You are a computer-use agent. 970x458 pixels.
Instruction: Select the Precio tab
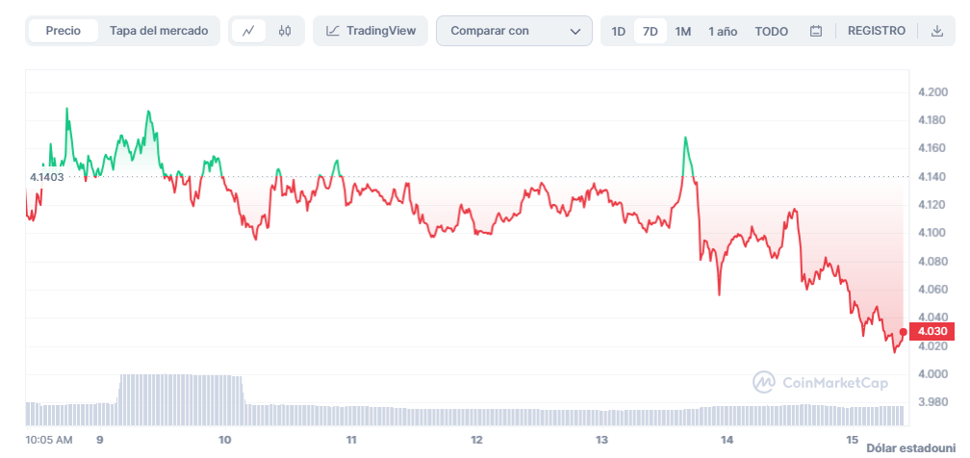pos(64,31)
